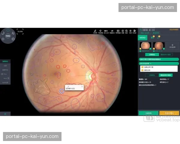Select the first fundus image thumbnail
The width and height of the screenshot is (180, 144).
(145, 46)
